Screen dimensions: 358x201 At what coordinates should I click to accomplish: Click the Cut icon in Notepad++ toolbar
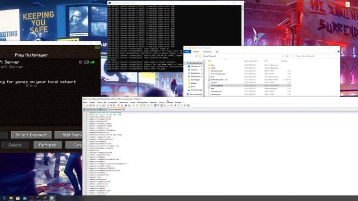(x=108, y=106)
